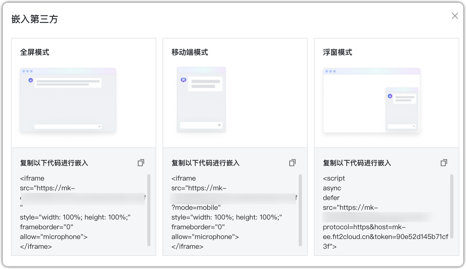Close the 嵌入第三方 dialog
Viewport: 466px width, 269px height.
click(454, 16)
